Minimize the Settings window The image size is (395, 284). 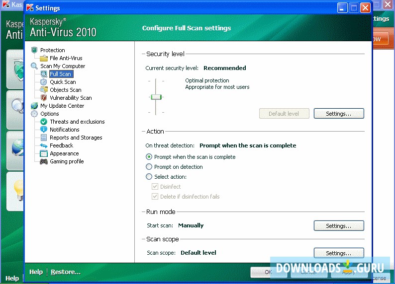[342, 8]
